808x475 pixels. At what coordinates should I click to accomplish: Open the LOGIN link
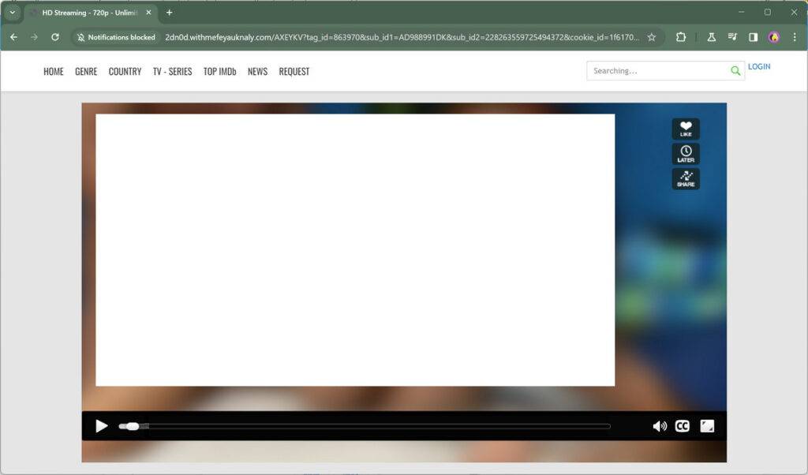pyautogui.click(x=758, y=66)
